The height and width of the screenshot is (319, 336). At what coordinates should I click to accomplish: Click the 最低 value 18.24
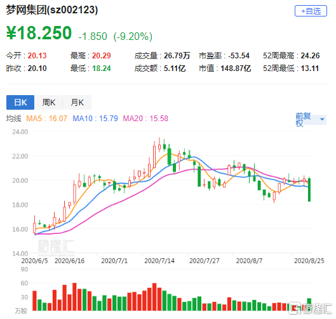(102, 68)
